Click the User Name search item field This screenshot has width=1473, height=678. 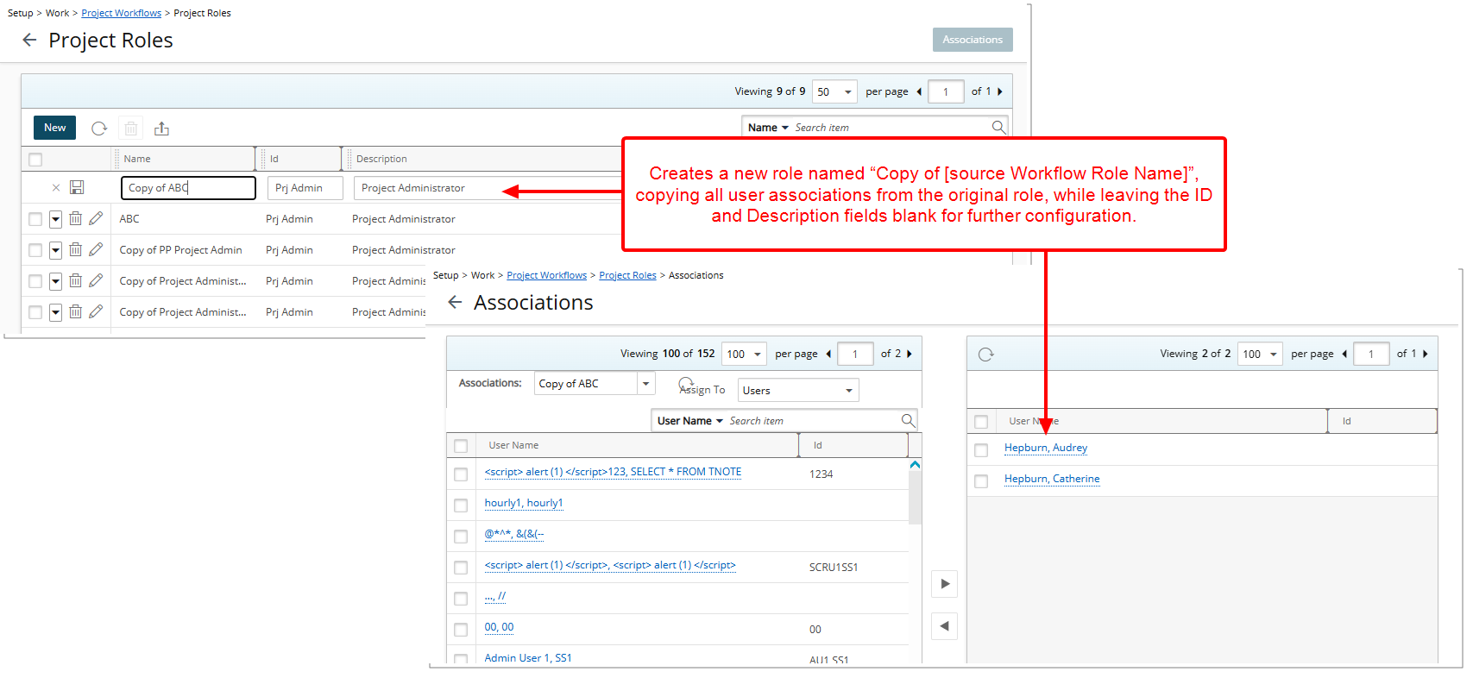(813, 420)
